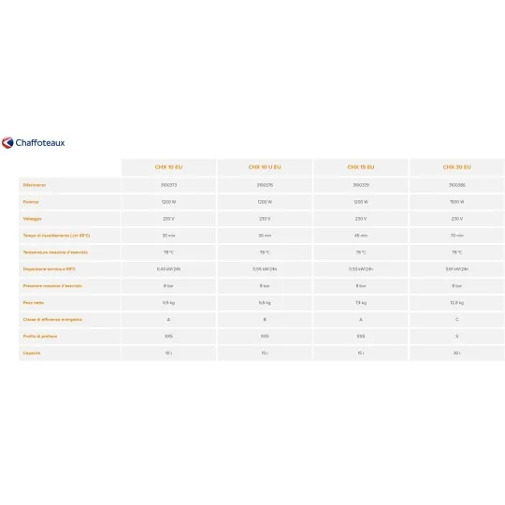Click the Riferimento row label
Image resolution: width=505 pixels, height=505 pixels.
tap(35, 185)
